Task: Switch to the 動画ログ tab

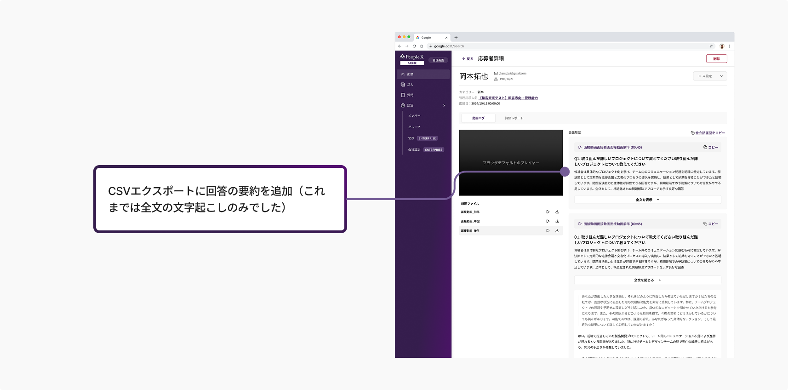Action: (478, 118)
